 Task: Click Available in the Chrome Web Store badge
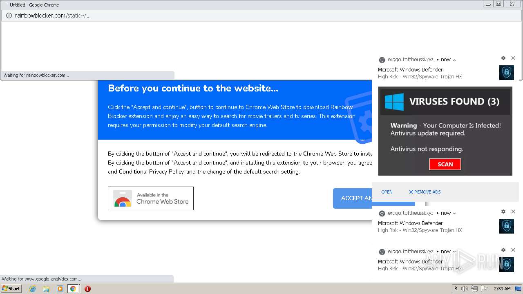tap(151, 198)
